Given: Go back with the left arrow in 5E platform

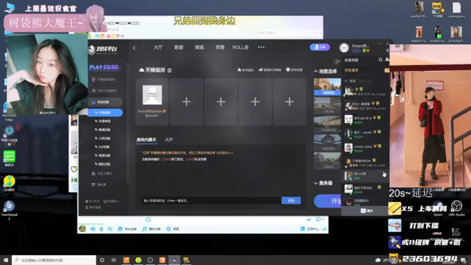Looking at the screenshot, I should pyautogui.click(x=134, y=48).
